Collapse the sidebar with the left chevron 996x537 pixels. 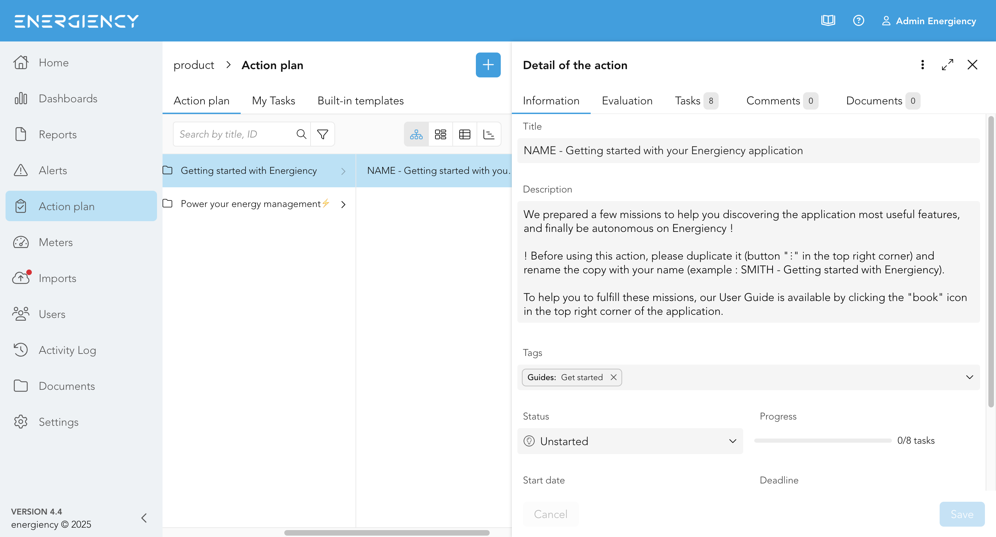[144, 518]
